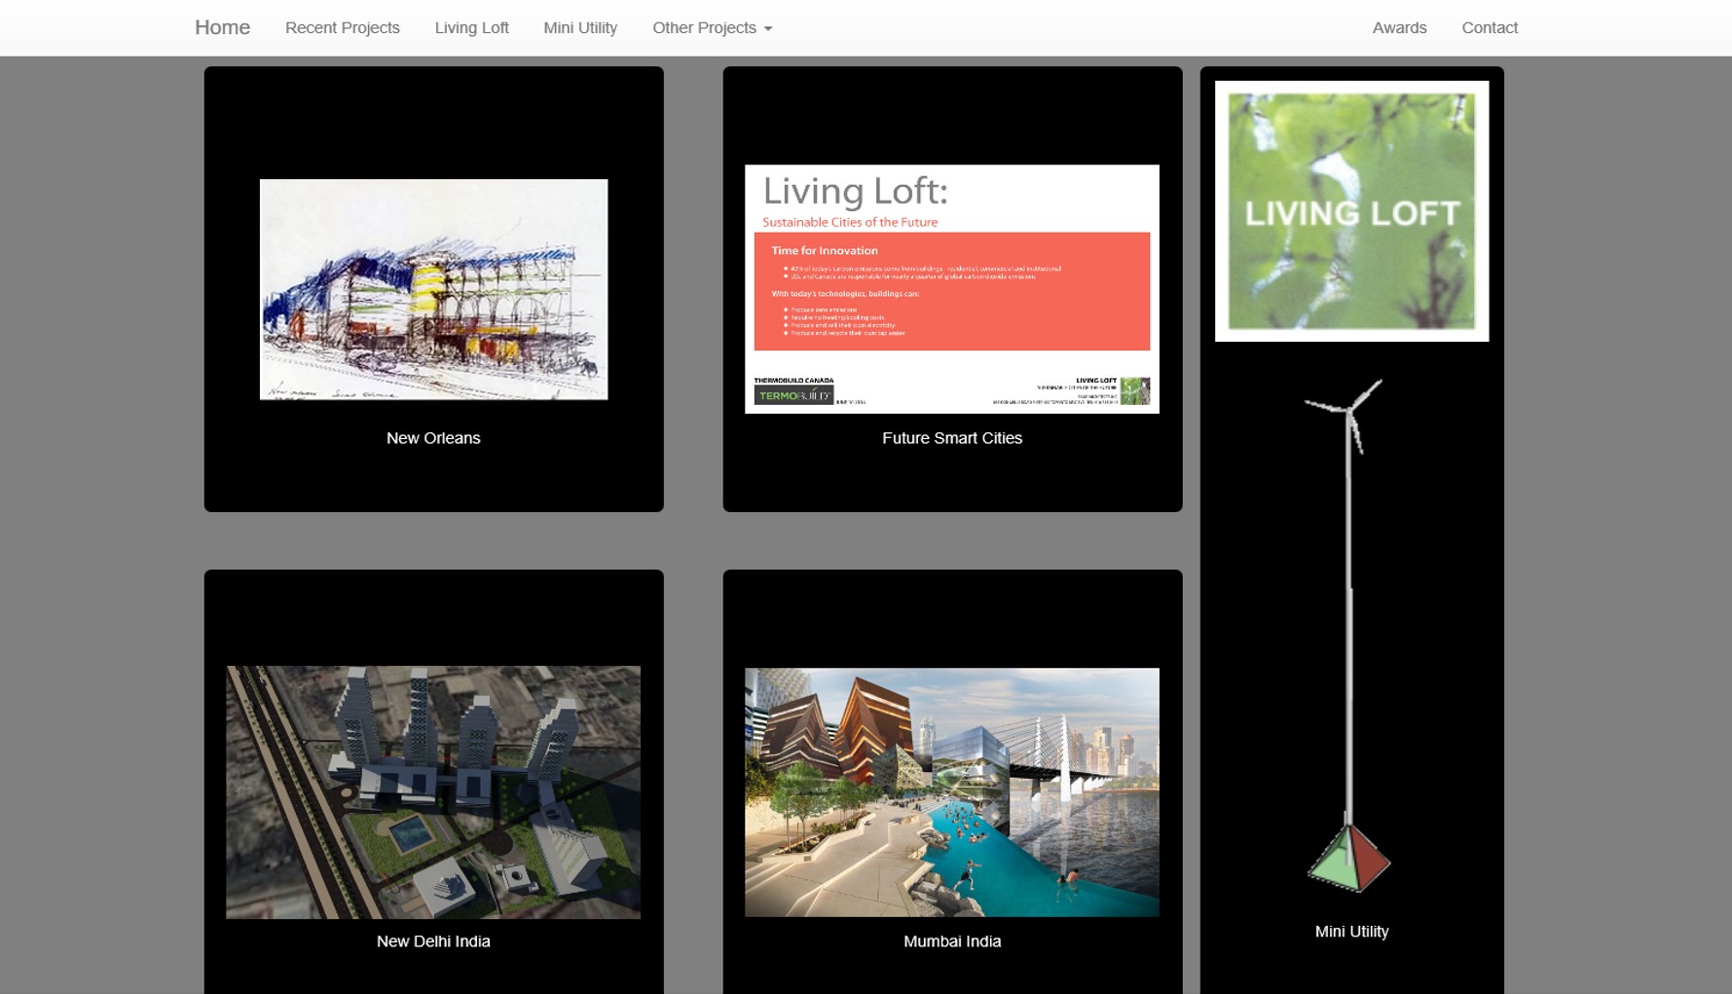Navigate to the Home menu item
The height and width of the screenshot is (994, 1732).
(222, 27)
